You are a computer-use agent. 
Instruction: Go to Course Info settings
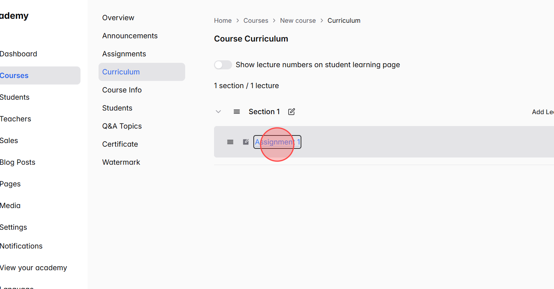coord(122,90)
